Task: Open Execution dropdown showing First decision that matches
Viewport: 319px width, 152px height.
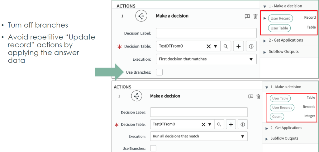Action: [206, 59]
